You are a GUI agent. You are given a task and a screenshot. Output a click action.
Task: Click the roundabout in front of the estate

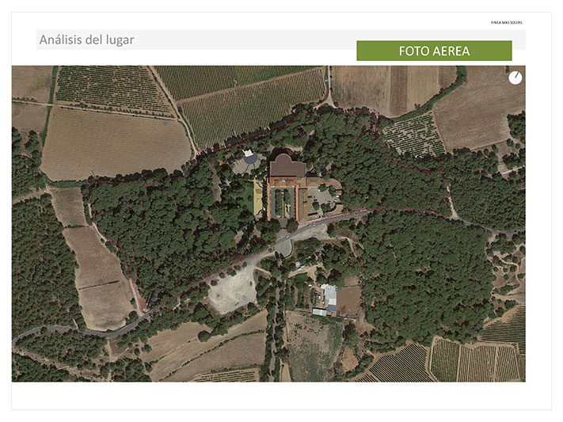283,246
